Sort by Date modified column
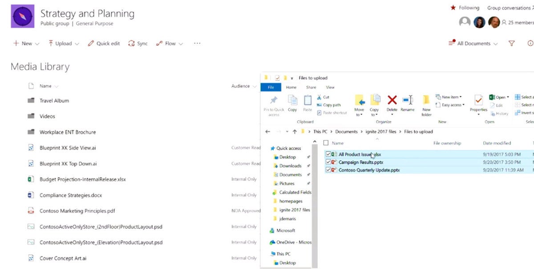534x269 pixels. pos(497,143)
